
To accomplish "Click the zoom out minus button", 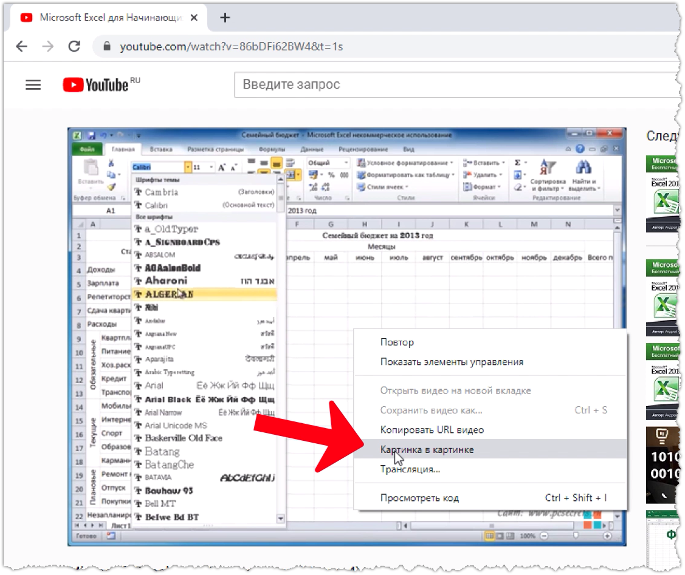I will click(x=545, y=536).
